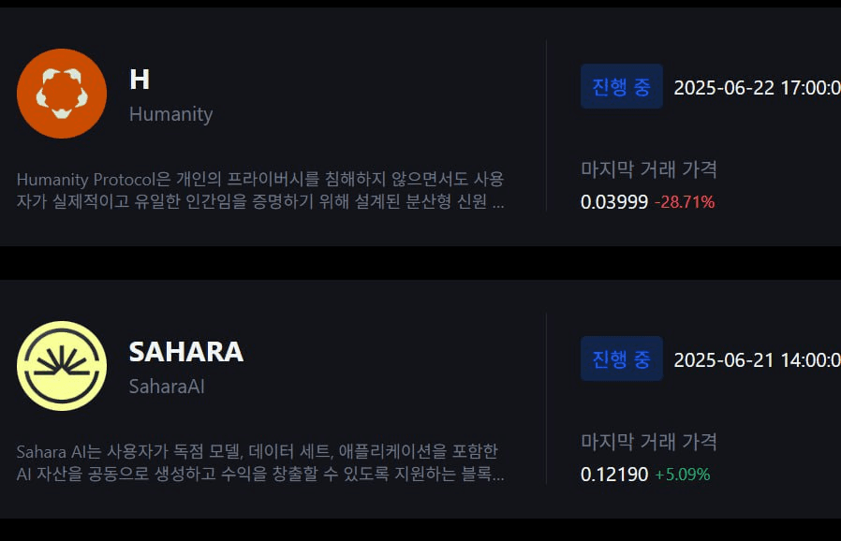
Task: Click the 0.03999 last trade price
Action: pos(614,202)
